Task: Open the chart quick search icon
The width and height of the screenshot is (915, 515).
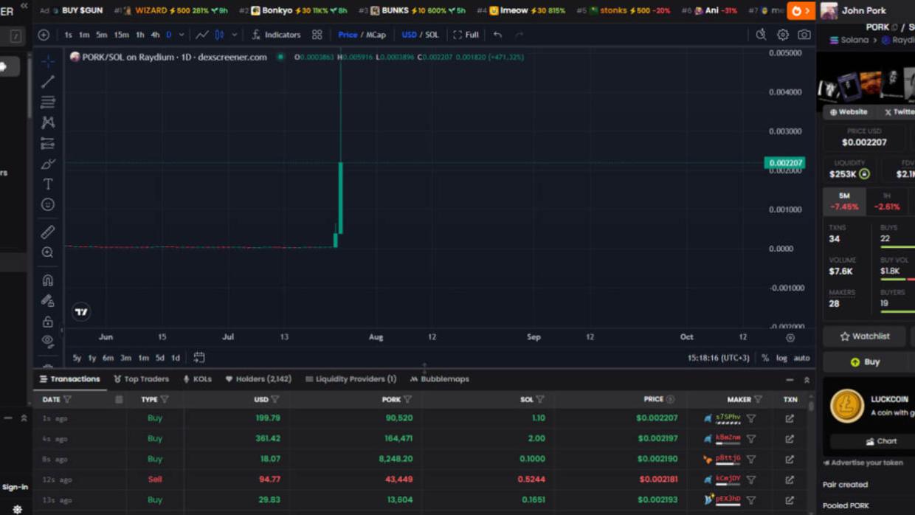Action: tap(761, 35)
